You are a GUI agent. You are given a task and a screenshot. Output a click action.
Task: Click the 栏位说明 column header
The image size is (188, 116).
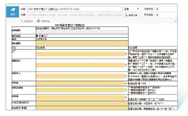click(133, 48)
